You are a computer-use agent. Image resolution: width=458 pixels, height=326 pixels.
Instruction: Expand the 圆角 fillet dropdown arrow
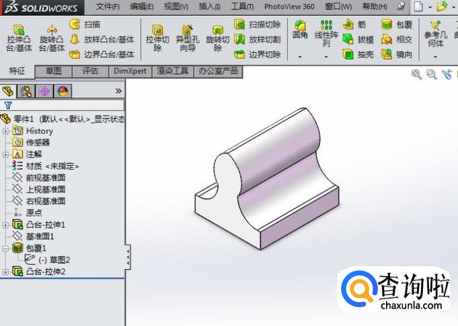coord(300,56)
